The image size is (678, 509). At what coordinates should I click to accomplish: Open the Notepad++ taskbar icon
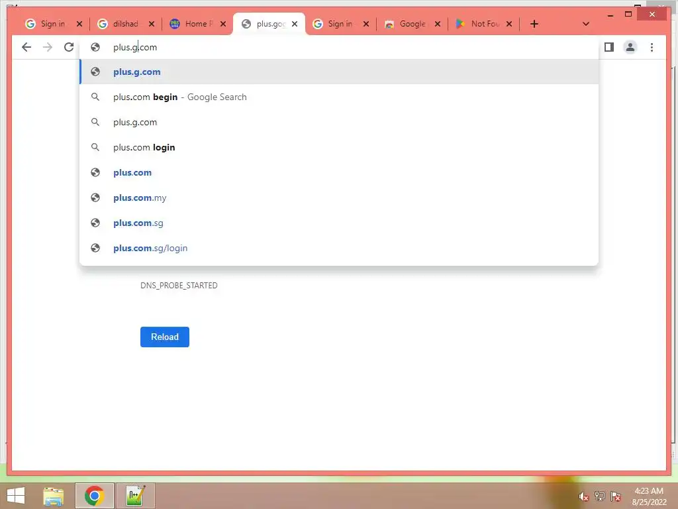[x=136, y=496]
